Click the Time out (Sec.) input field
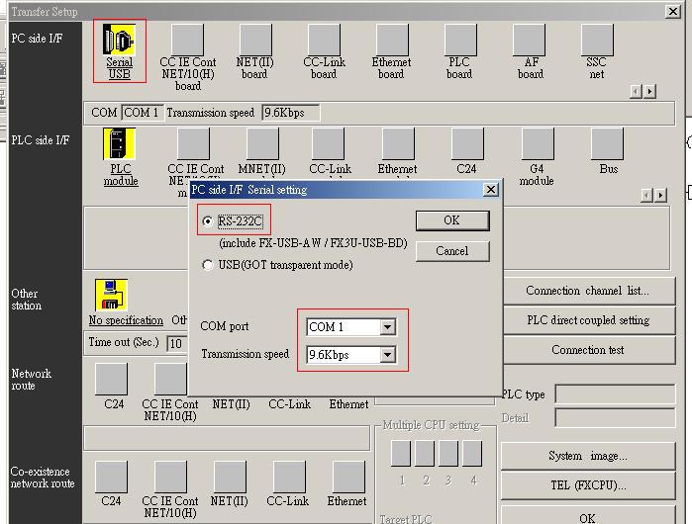The width and height of the screenshot is (692, 524). point(176,343)
